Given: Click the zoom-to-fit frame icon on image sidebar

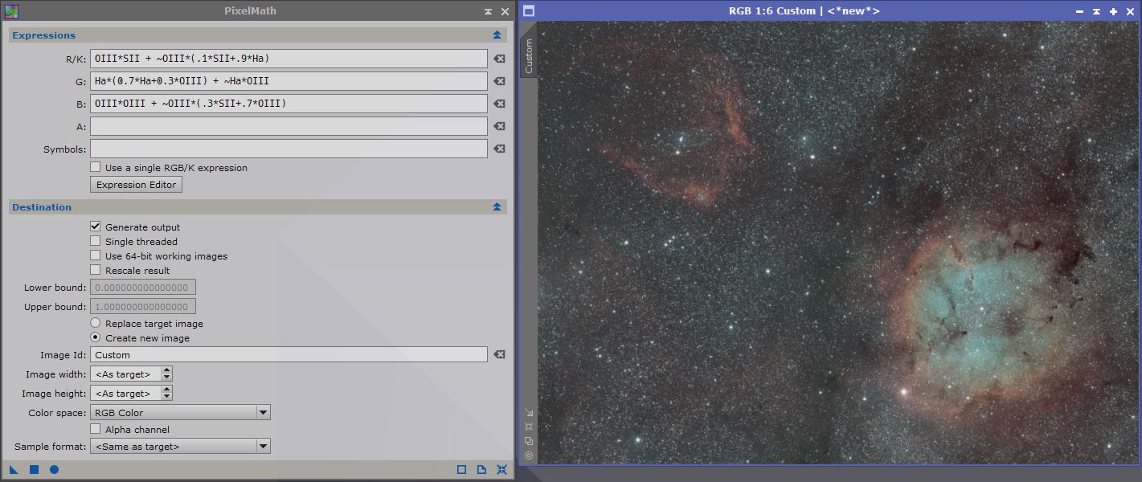Looking at the screenshot, I should click(530, 426).
